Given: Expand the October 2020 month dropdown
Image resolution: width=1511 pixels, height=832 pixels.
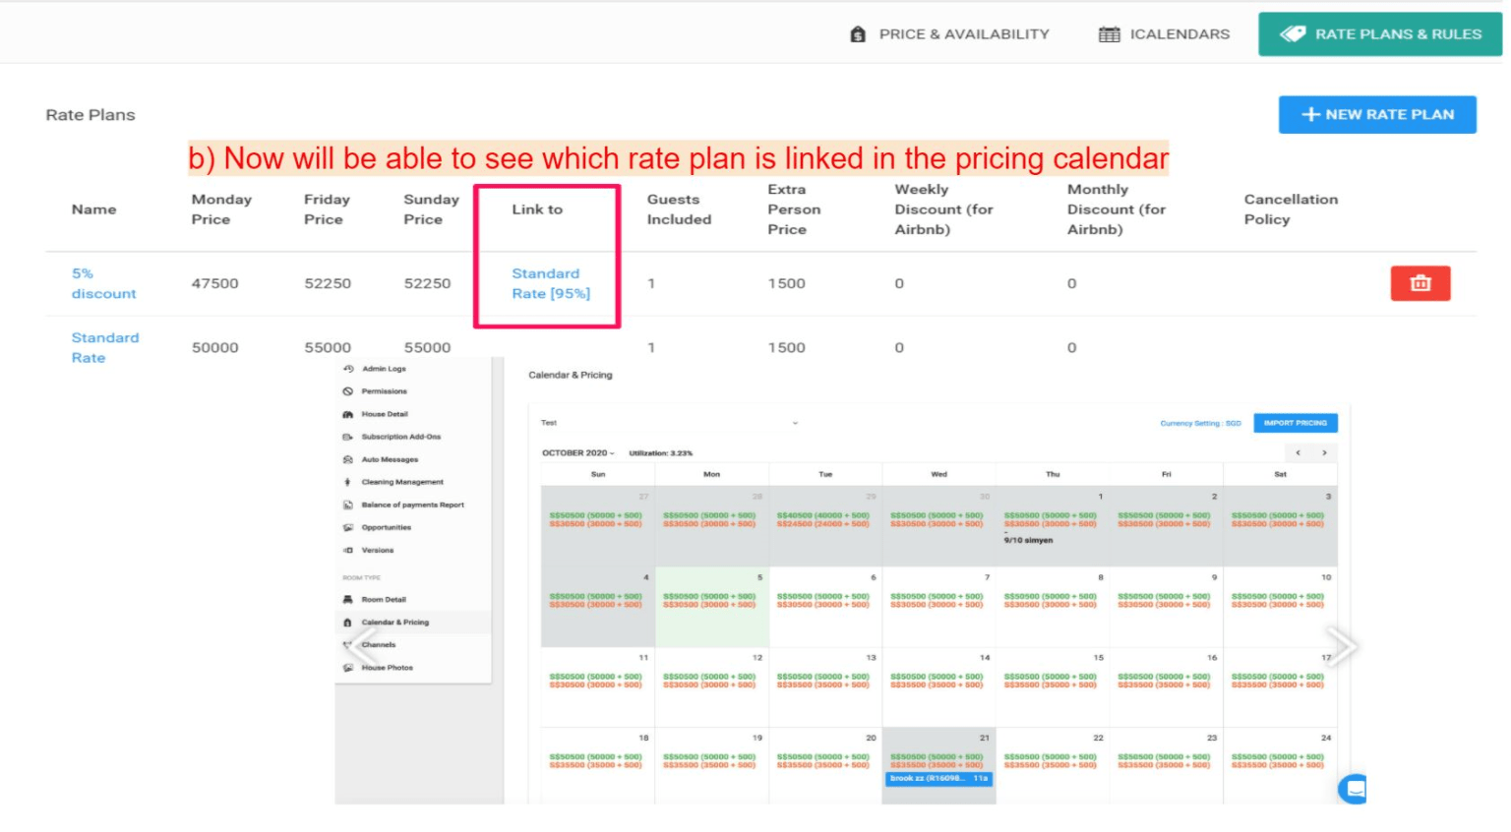Looking at the screenshot, I should pyautogui.click(x=578, y=453).
